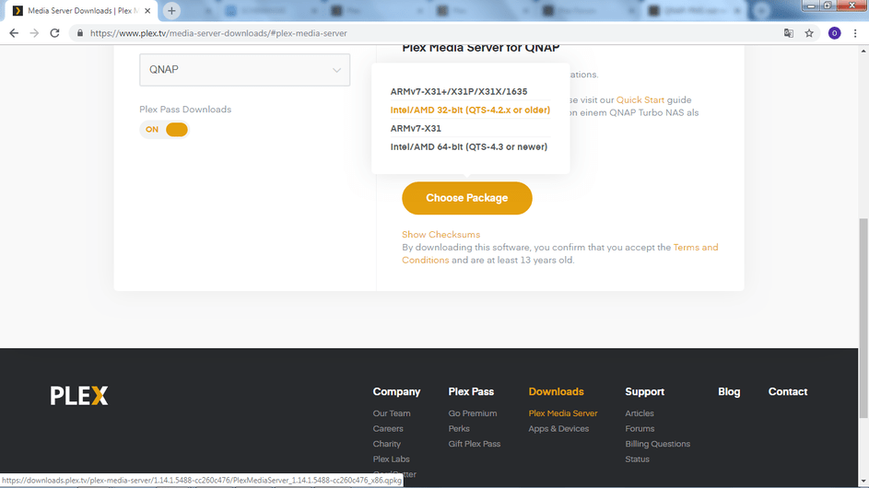Open the Support footer heading
Screen dimensions: 869x488
644,391
